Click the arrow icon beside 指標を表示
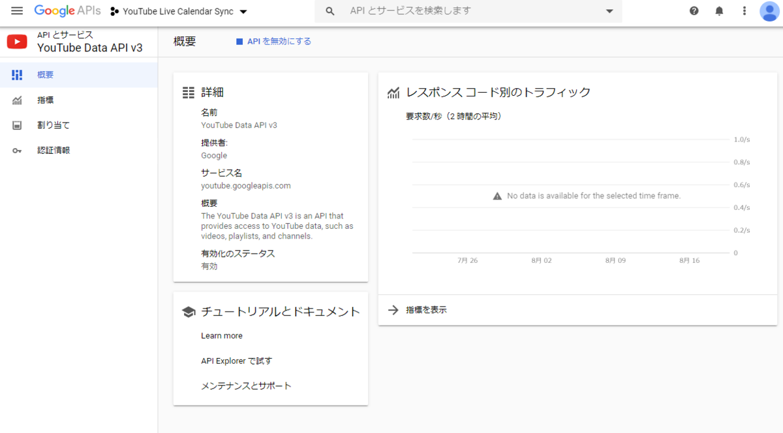Viewport: 783px width, 433px height. click(x=393, y=310)
